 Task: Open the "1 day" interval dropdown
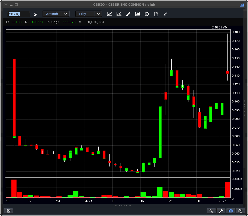[88, 14]
